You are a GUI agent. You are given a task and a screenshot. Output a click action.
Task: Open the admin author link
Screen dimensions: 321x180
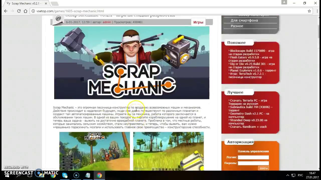[107, 22]
